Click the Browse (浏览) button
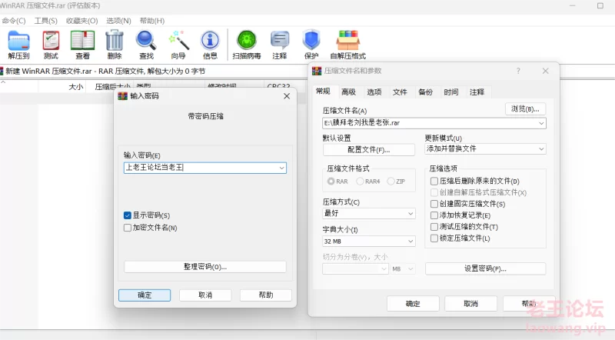 (x=525, y=109)
